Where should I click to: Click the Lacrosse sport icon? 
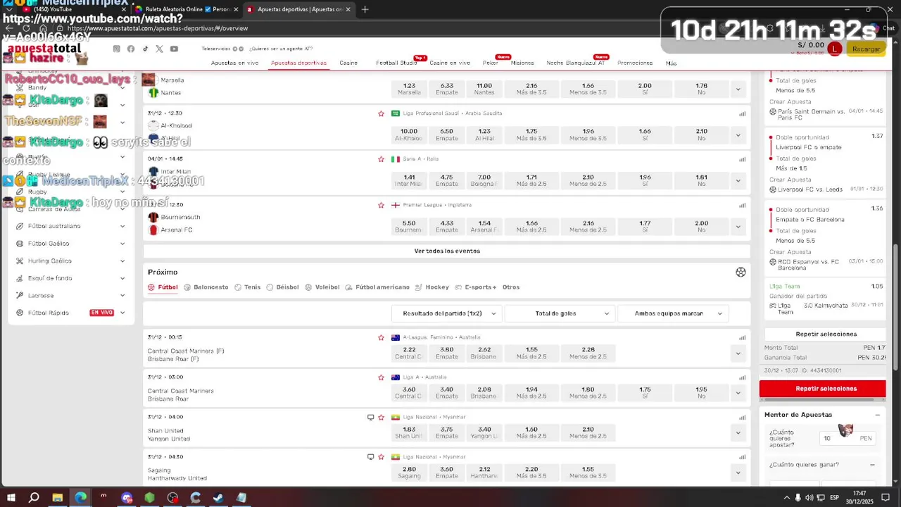(20, 296)
